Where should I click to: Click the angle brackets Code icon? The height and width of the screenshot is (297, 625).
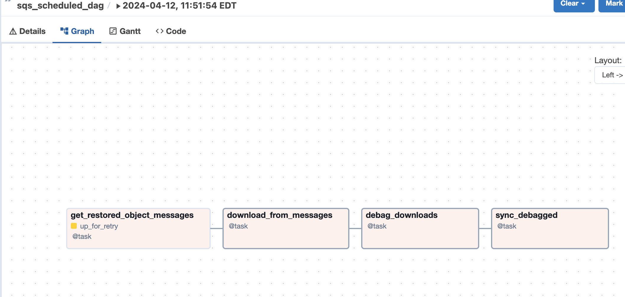160,31
